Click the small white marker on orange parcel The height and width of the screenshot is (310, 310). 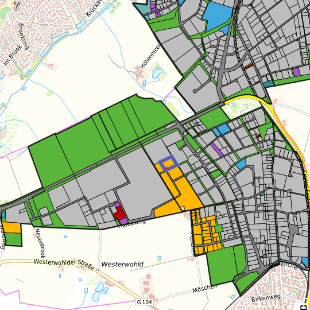(x=183, y=208)
